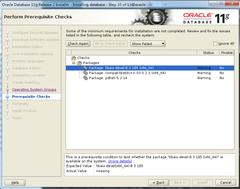The height and width of the screenshot is (189, 240).
Task: Select Grid Installation Options step
Action: 33,54
